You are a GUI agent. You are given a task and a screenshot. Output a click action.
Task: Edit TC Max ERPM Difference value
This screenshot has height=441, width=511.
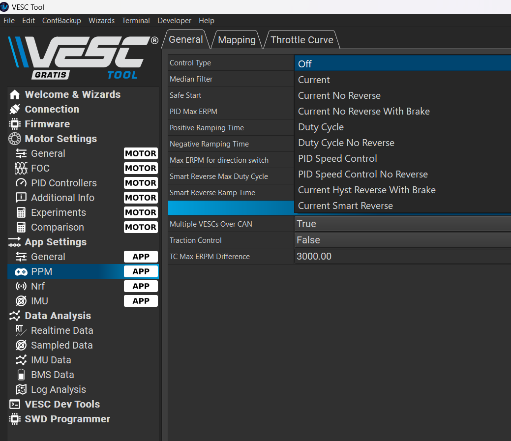pos(403,256)
